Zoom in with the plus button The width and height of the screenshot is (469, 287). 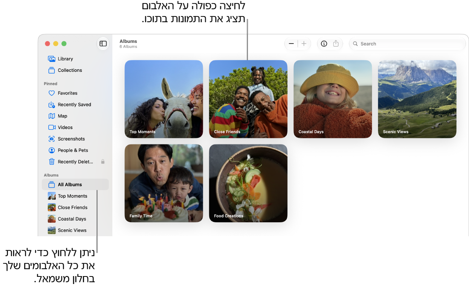304,44
